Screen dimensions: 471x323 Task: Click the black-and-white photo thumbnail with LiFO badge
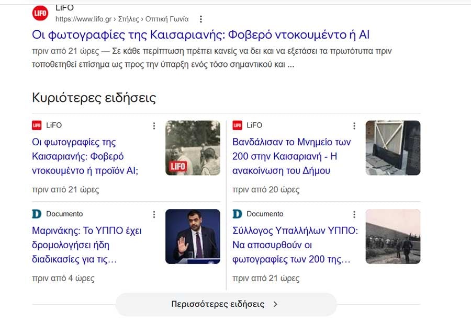193,148
